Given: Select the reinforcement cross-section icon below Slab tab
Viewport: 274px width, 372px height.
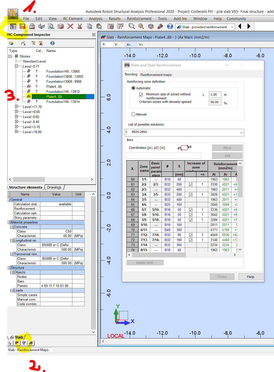Looking at the screenshot, I should tap(24, 343).
